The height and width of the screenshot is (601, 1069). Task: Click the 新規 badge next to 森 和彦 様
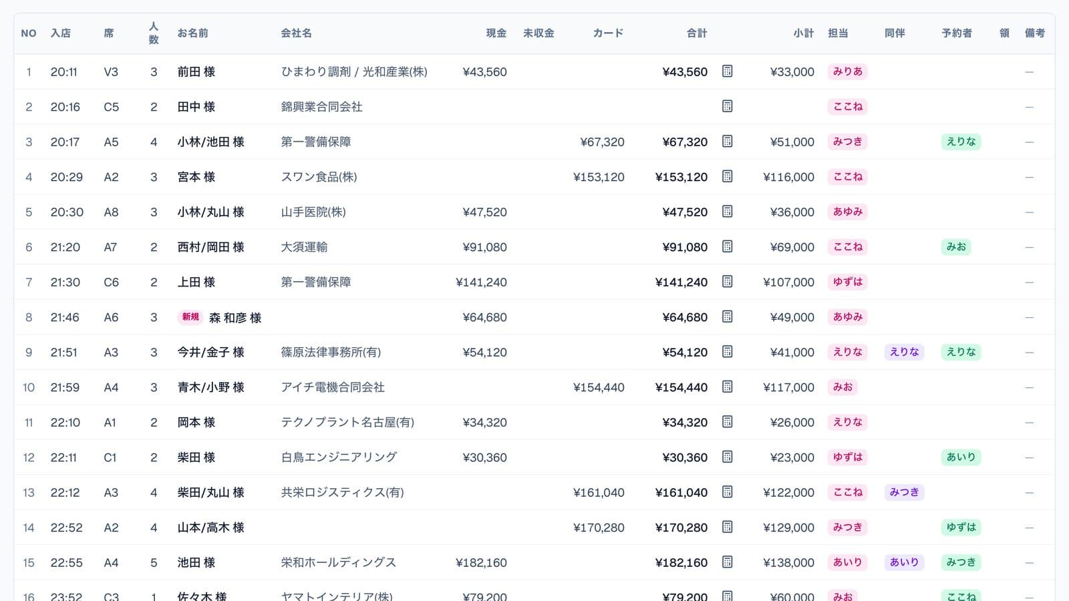(x=190, y=317)
